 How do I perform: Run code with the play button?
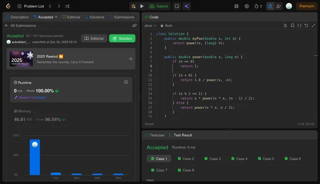[x=142, y=6]
